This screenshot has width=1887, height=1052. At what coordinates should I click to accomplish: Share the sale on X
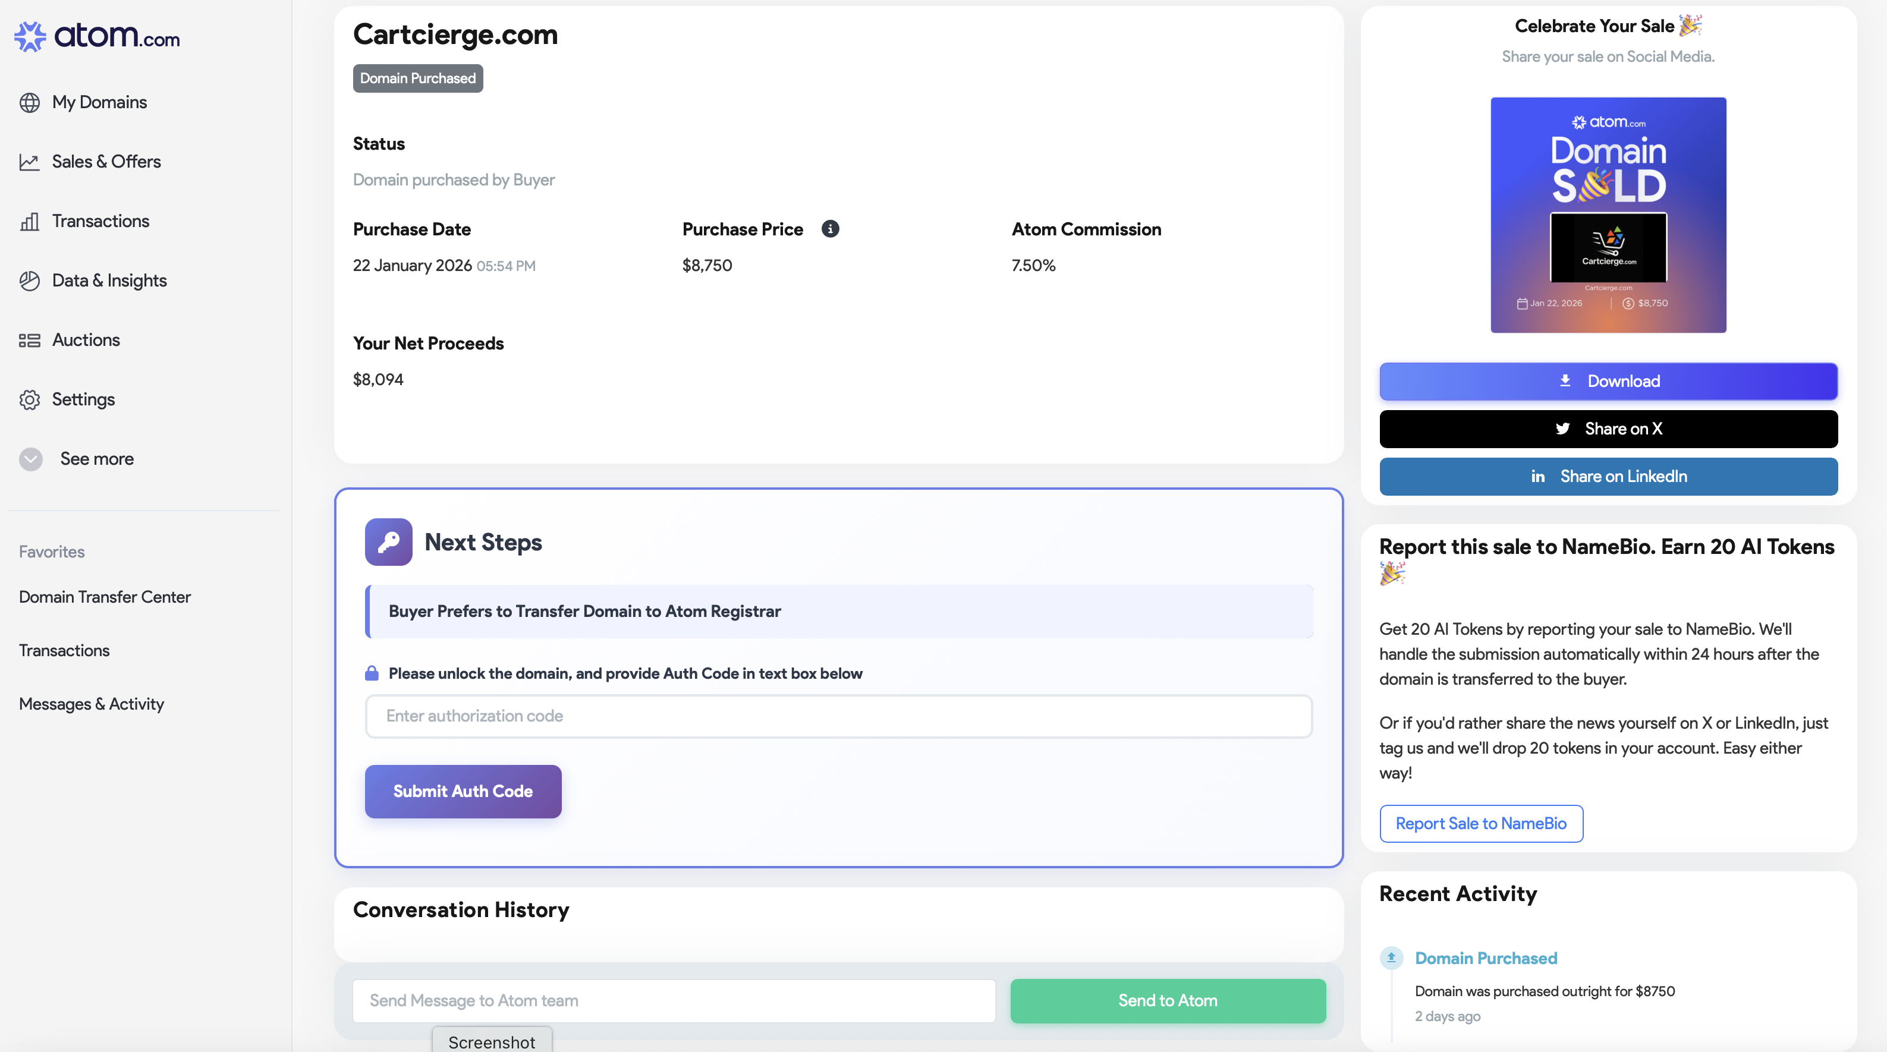(x=1608, y=429)
